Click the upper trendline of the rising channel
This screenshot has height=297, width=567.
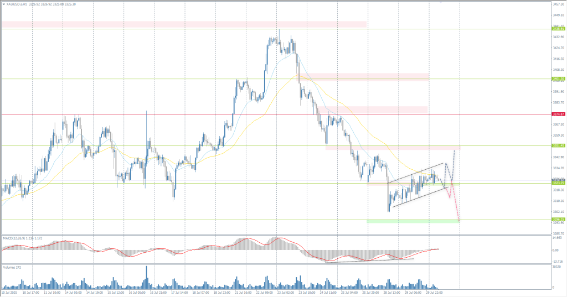pos(415,173)
